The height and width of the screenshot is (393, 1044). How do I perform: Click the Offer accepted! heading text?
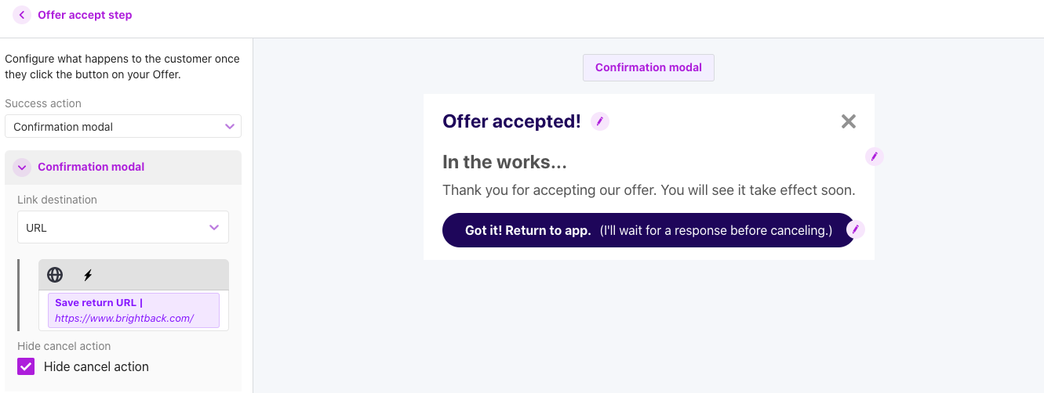click(511, 121)
